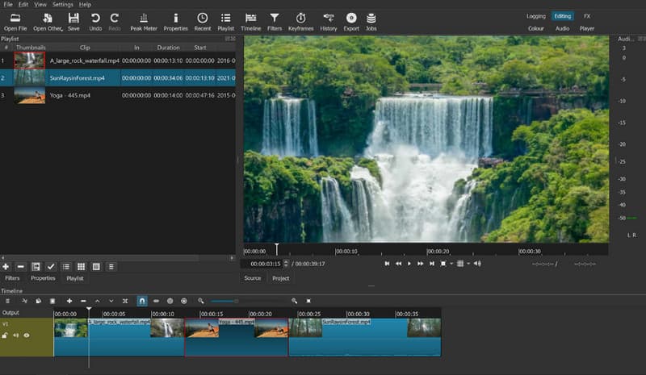
Task: Switch to Logging layout
Action: pyautogui.click(x=535, y=16)
